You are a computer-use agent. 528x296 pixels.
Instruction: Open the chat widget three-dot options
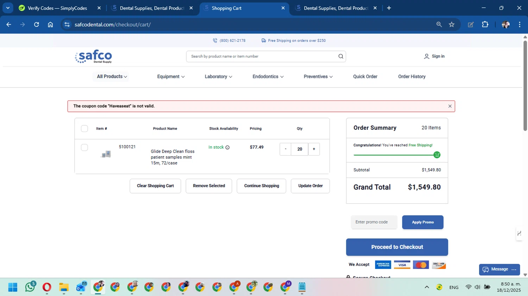point(514,269)
